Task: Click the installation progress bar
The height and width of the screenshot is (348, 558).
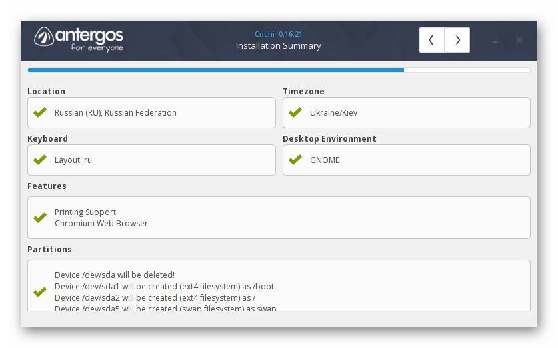Action: (279, 70)
